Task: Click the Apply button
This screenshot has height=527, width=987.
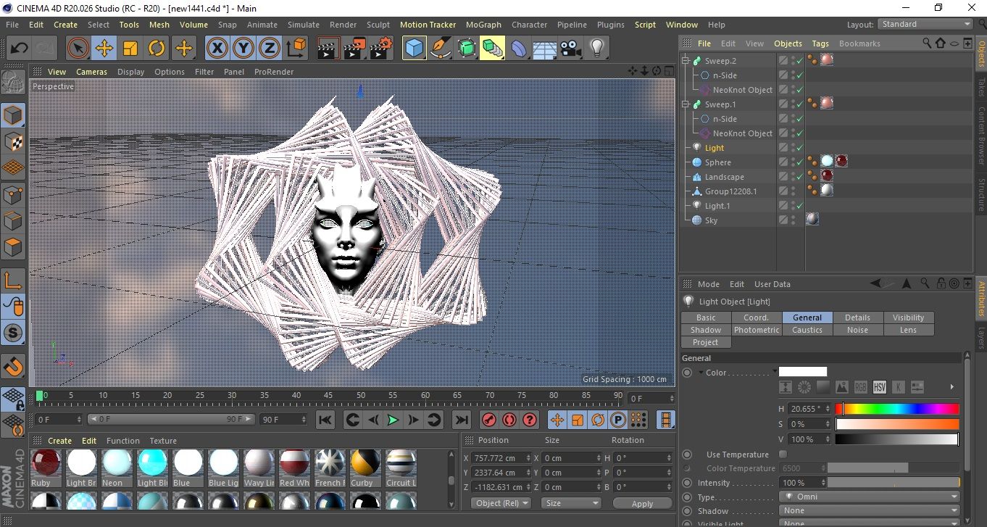Action: point(642,503)
